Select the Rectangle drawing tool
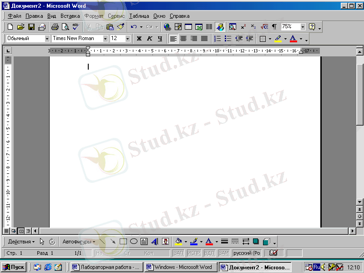The height and width of the screenshot is (273, 364). pos(123,242)
